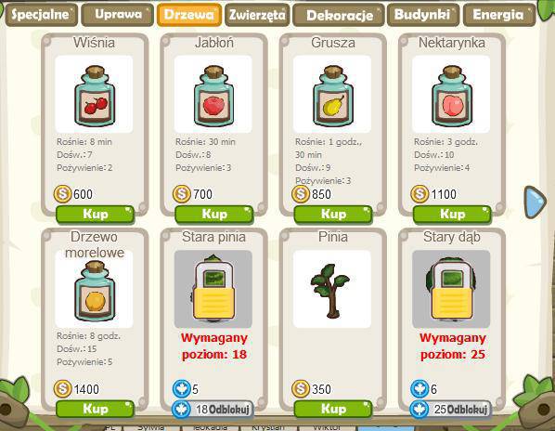Buy the Wiśnia tree with Kup
The height and width of the screenshot is (431, 555).
[96, 215]
